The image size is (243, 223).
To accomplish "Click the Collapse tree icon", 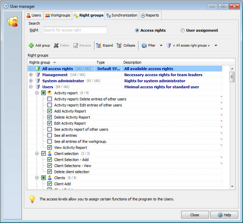I will point(119,45).
